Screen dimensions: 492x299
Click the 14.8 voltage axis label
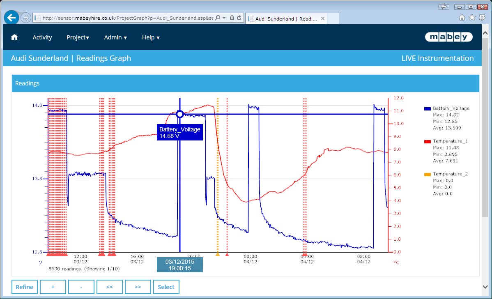pos(37,106)
